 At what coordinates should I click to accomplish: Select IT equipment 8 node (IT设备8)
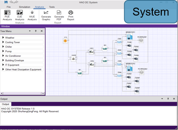(x=137, y=91)
